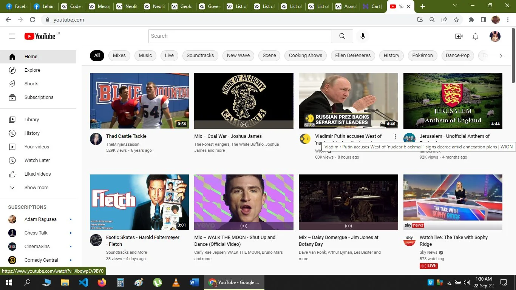Click the Install YouTube app icon

[420, 20]
